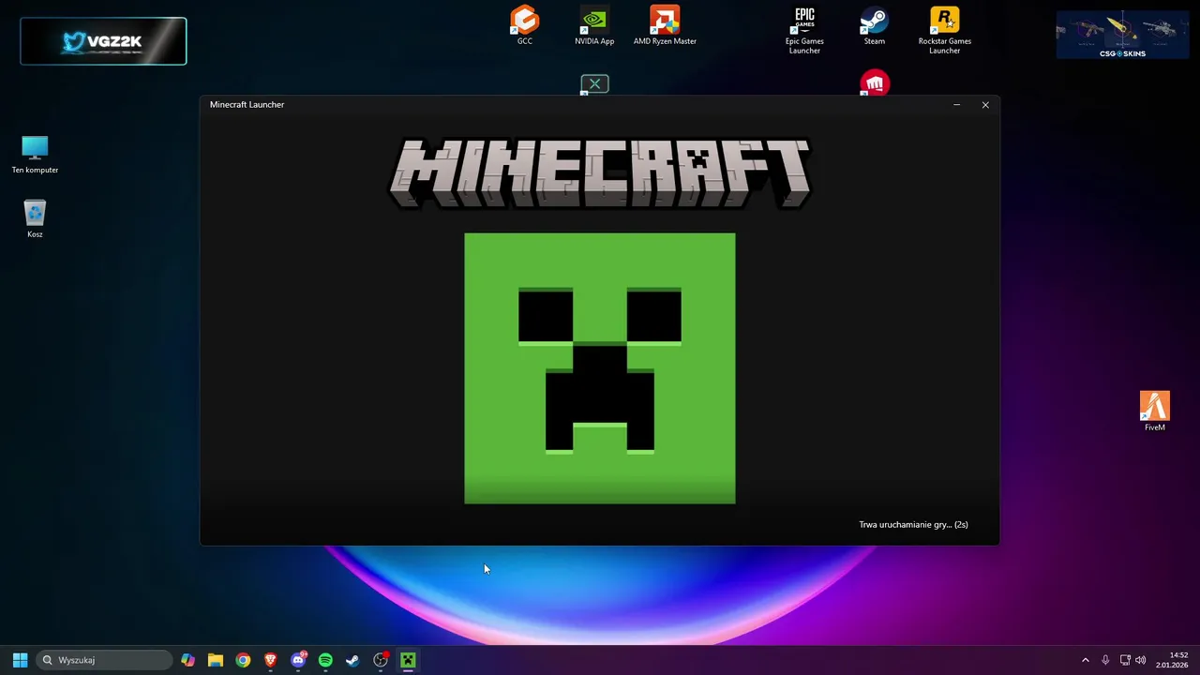Viewport: 1200px width, 675px height.
Task: Click the Minecraft Launcher title text
Action: click(247, 105)
